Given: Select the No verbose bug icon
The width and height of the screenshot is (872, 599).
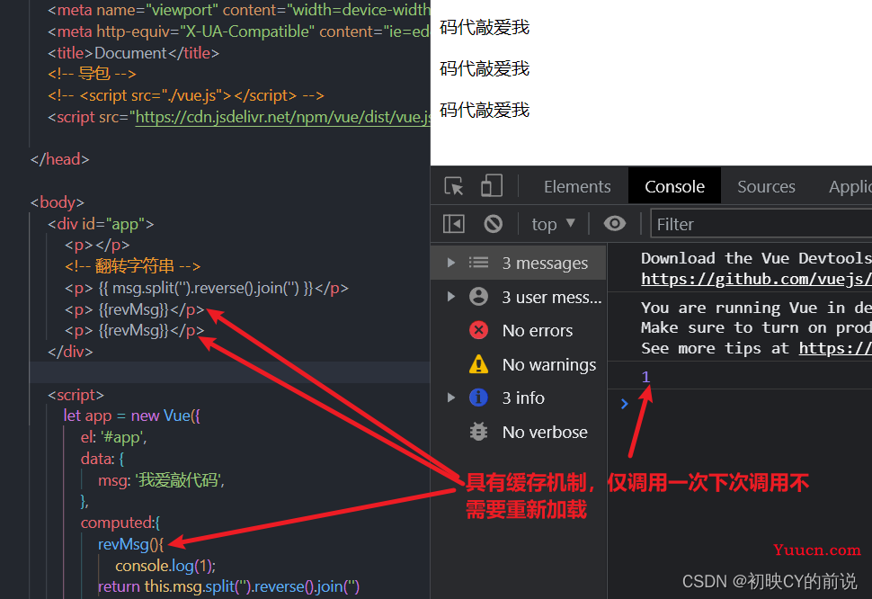Looking at the screenshot, I should 478,432.
